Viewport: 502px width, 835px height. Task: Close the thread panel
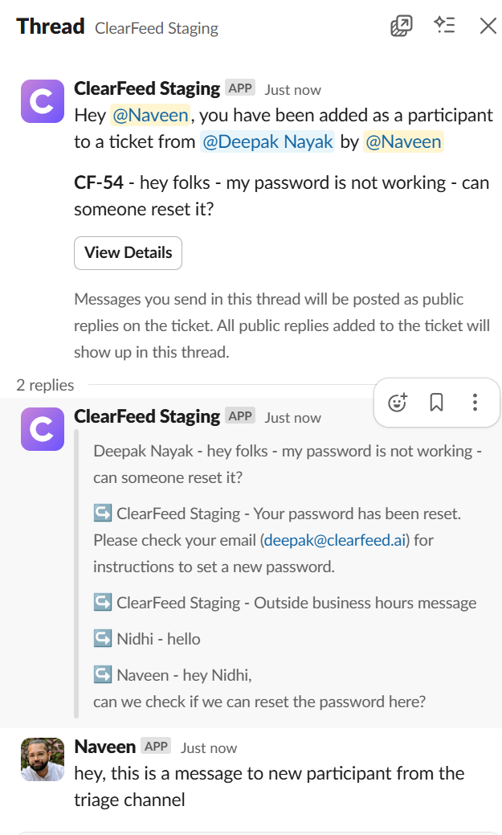pos(488,26)
